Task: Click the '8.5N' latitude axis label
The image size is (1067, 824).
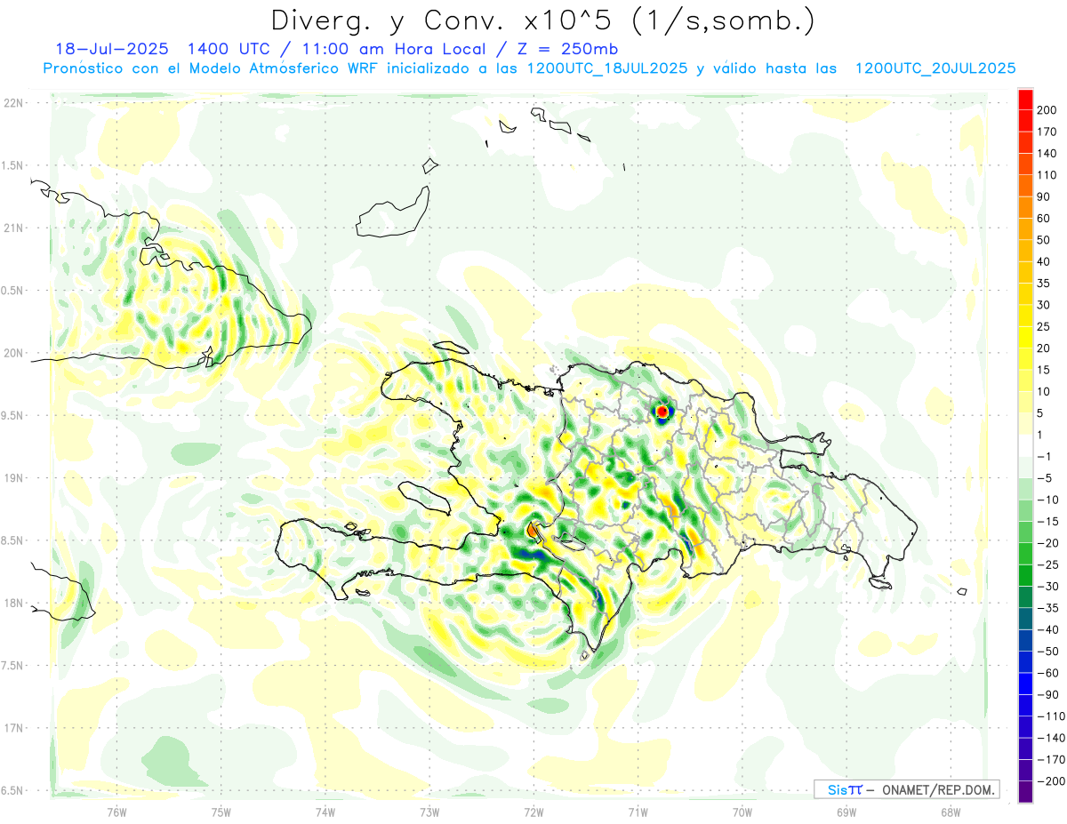Action: (x=13, y=540)
